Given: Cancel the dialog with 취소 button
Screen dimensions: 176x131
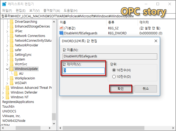Looking at the screenshot, I should click(146, 89).
